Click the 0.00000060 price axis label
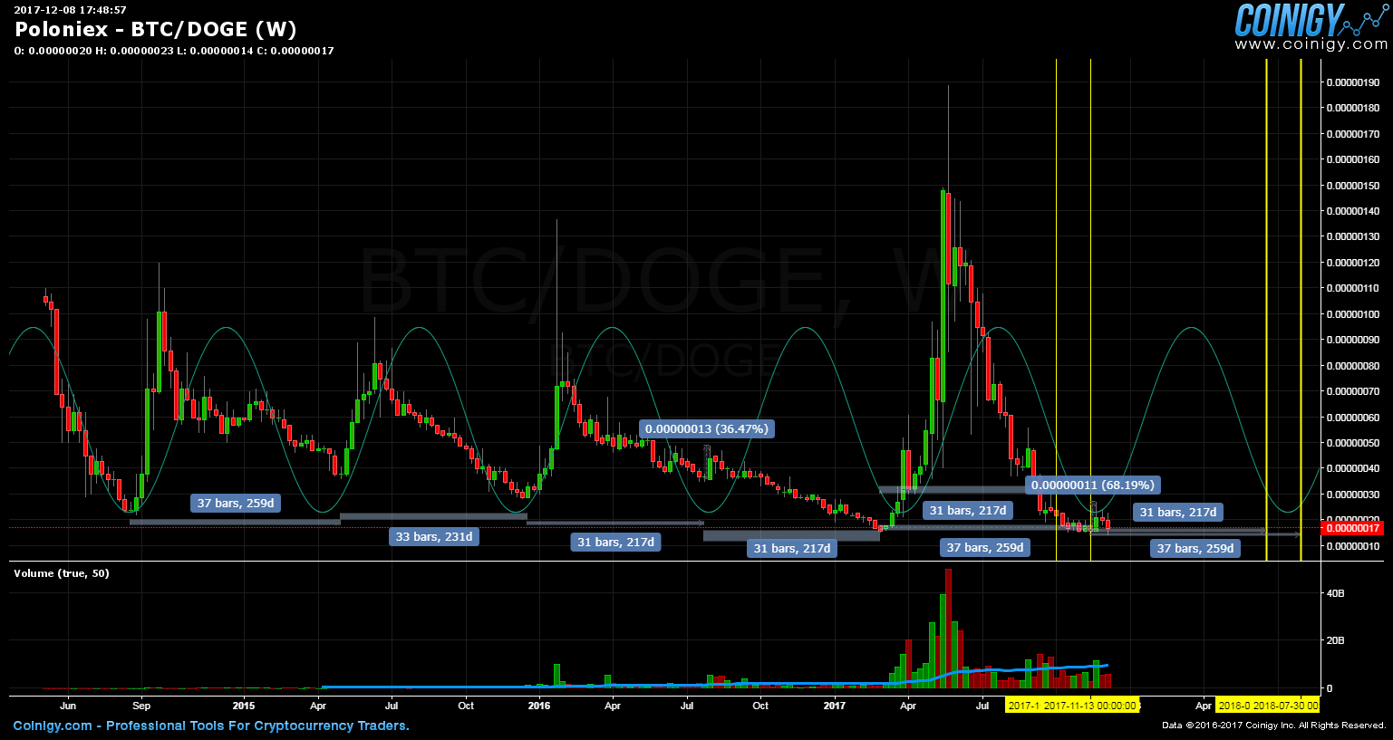This screenshot has height=740, width=1393. (x=1352, y=418)
